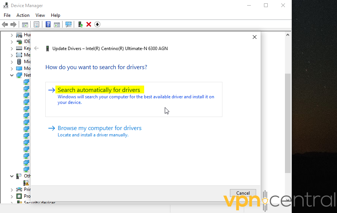Select the Other devices category icon
The image size is (337, 213).
tap(19, 176)
